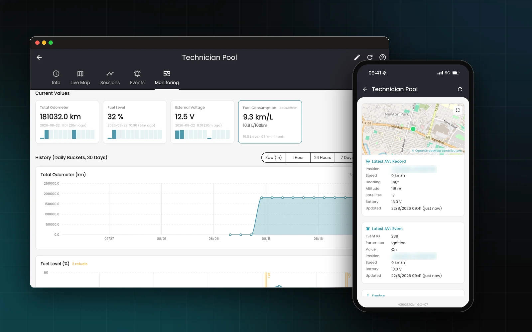Click the muted bell icon in phone status bar

[384, 73]
